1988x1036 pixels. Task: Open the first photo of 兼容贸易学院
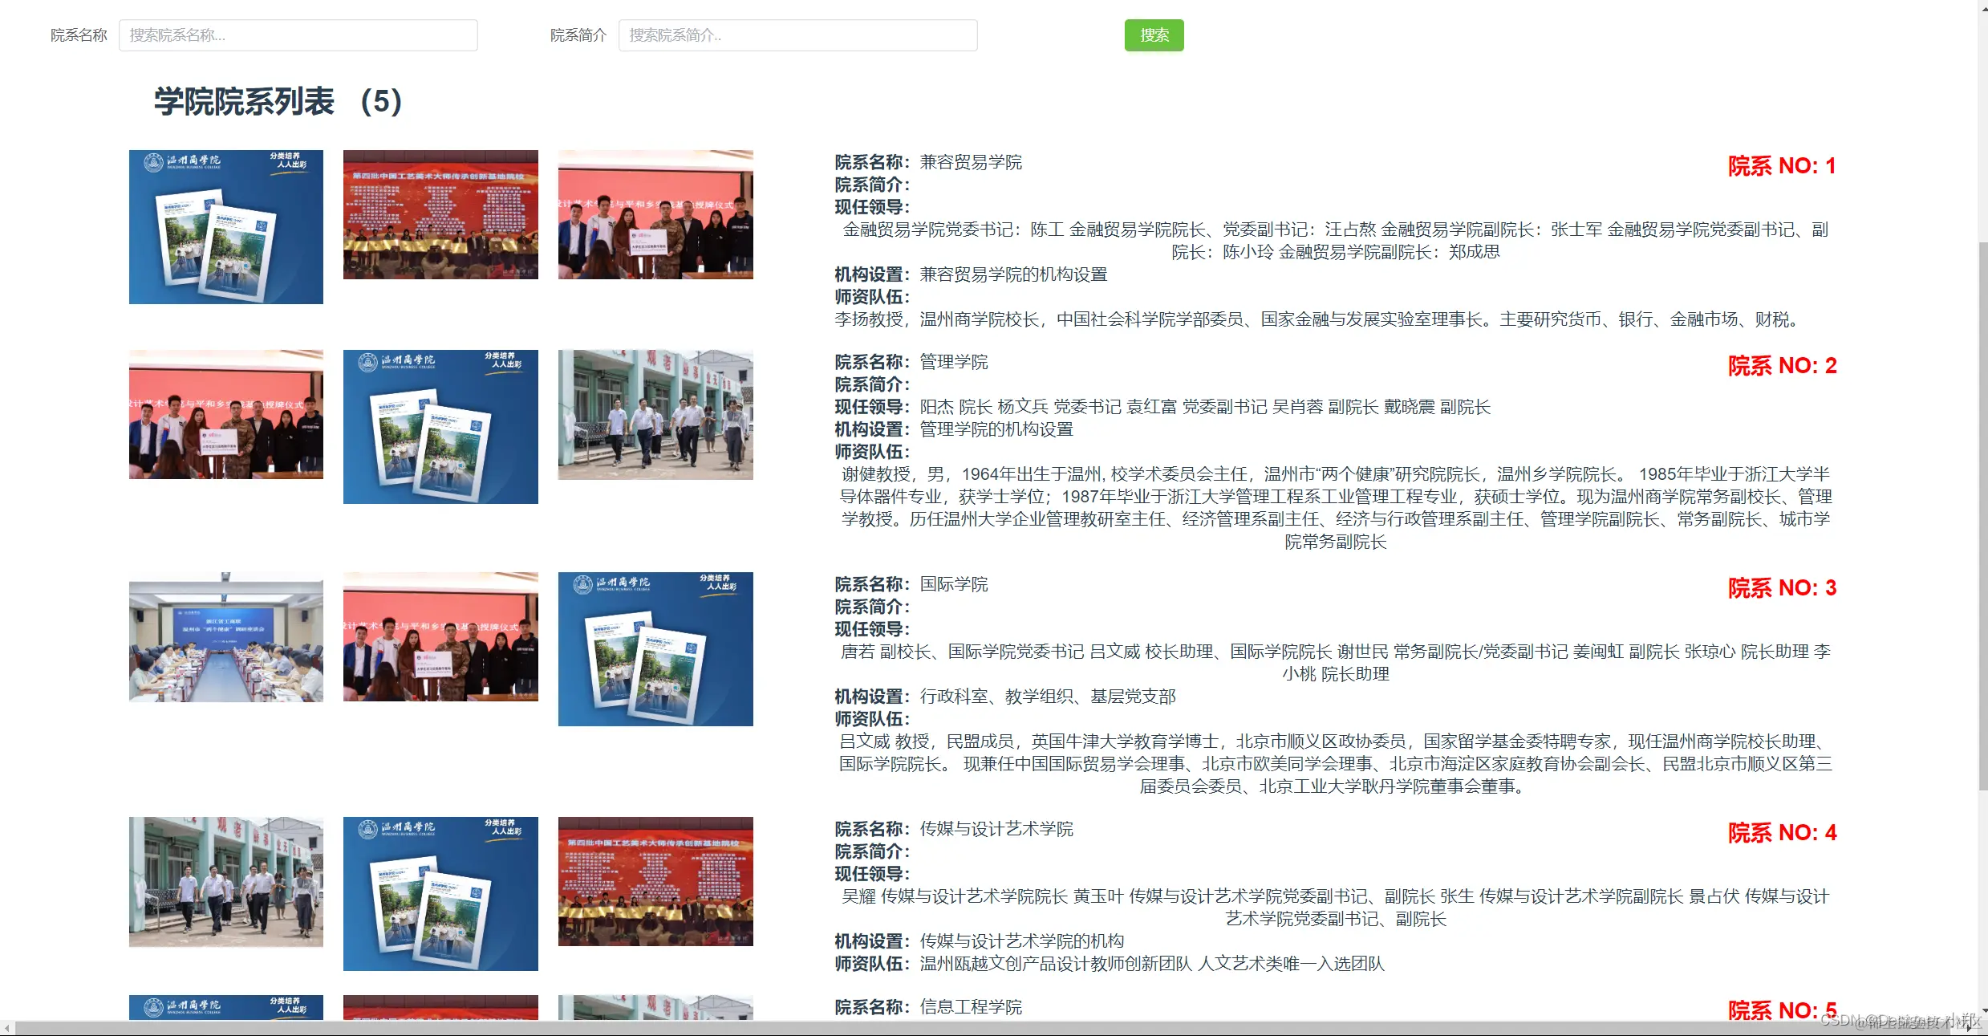point(225,226)
